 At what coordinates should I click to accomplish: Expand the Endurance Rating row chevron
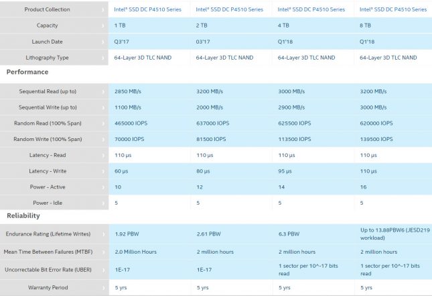(103, 234)
